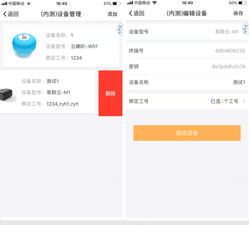The width and height of the screenshot is (249, 225).
Task: Click left phone WiFi status icon
Action: coord(29,3)
